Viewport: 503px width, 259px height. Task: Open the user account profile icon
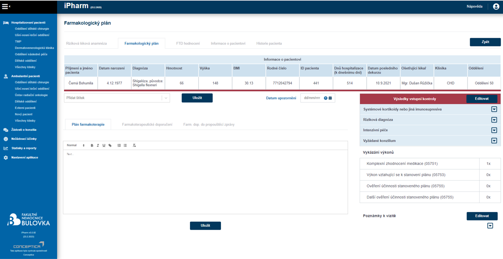point(496,6)
